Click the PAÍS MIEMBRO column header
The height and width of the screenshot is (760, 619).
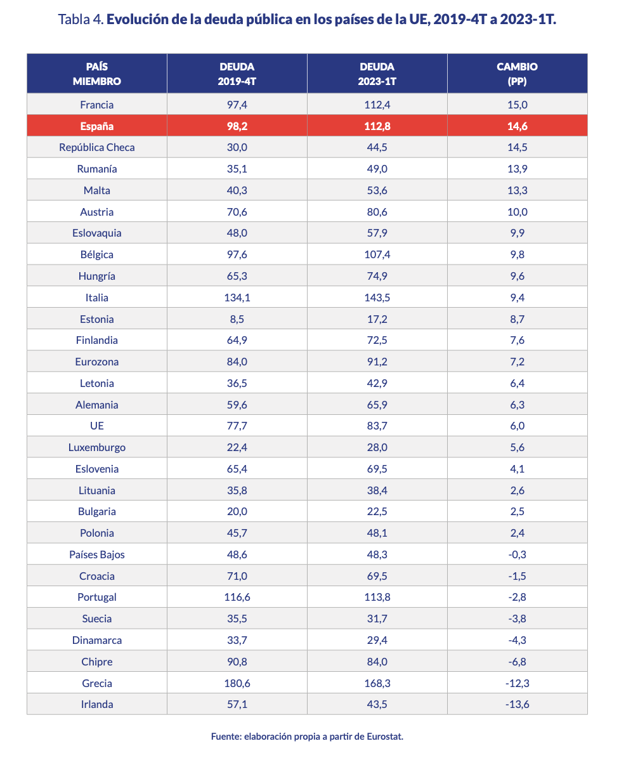pos(97,74)
